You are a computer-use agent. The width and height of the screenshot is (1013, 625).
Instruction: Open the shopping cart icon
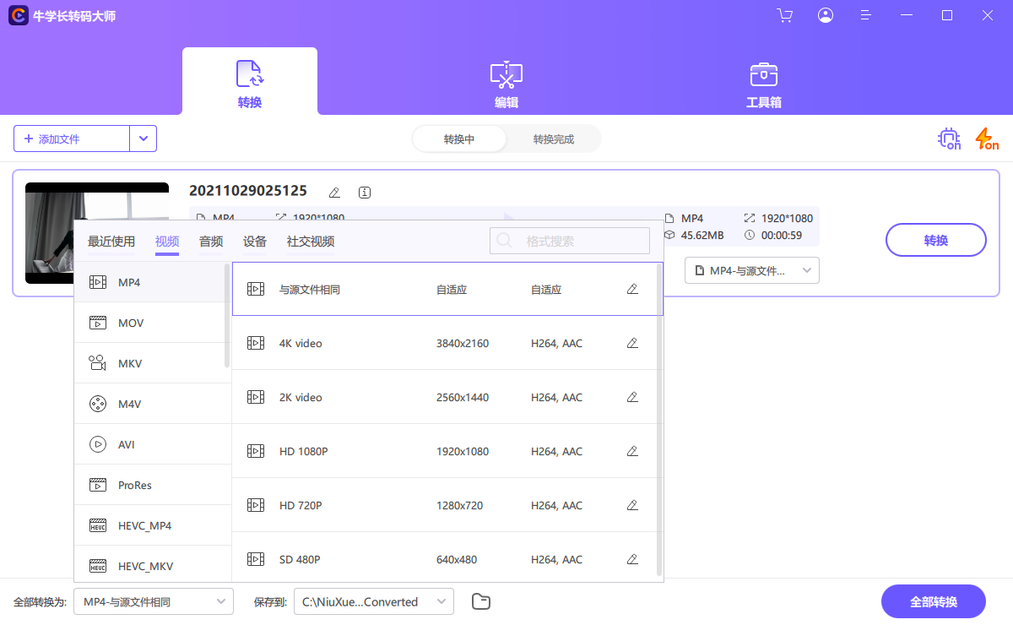[785, 15]
